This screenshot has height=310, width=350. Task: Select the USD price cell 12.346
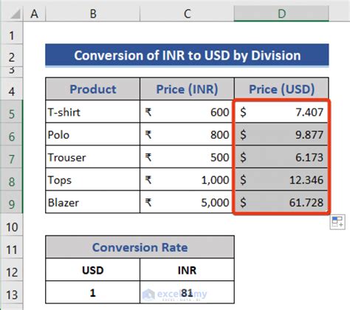(x=281, y=179)
